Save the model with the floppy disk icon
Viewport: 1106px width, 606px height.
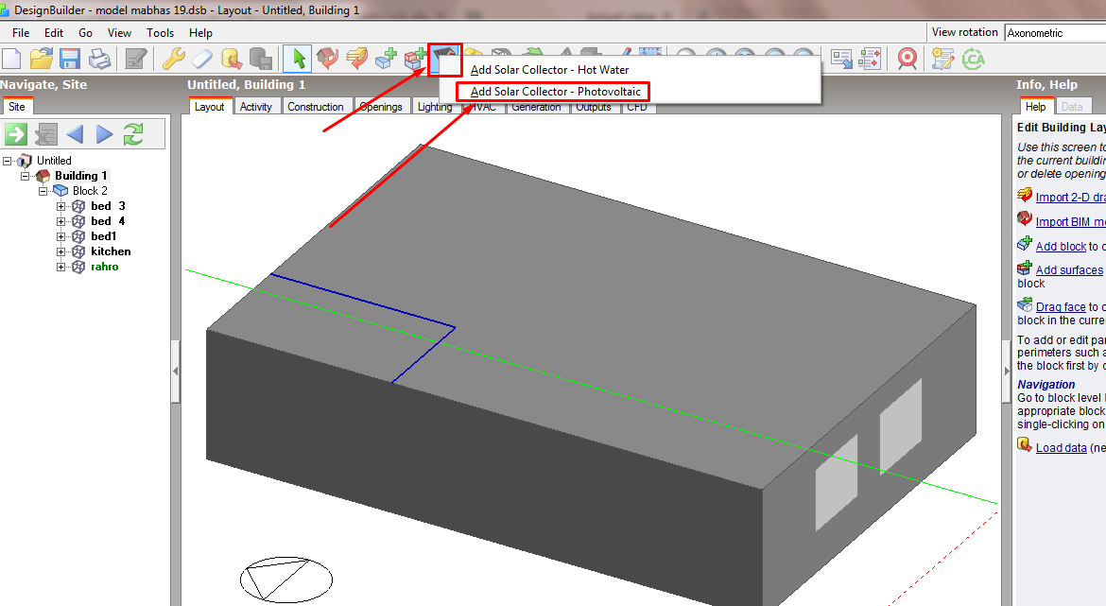[x=70, y=59]
